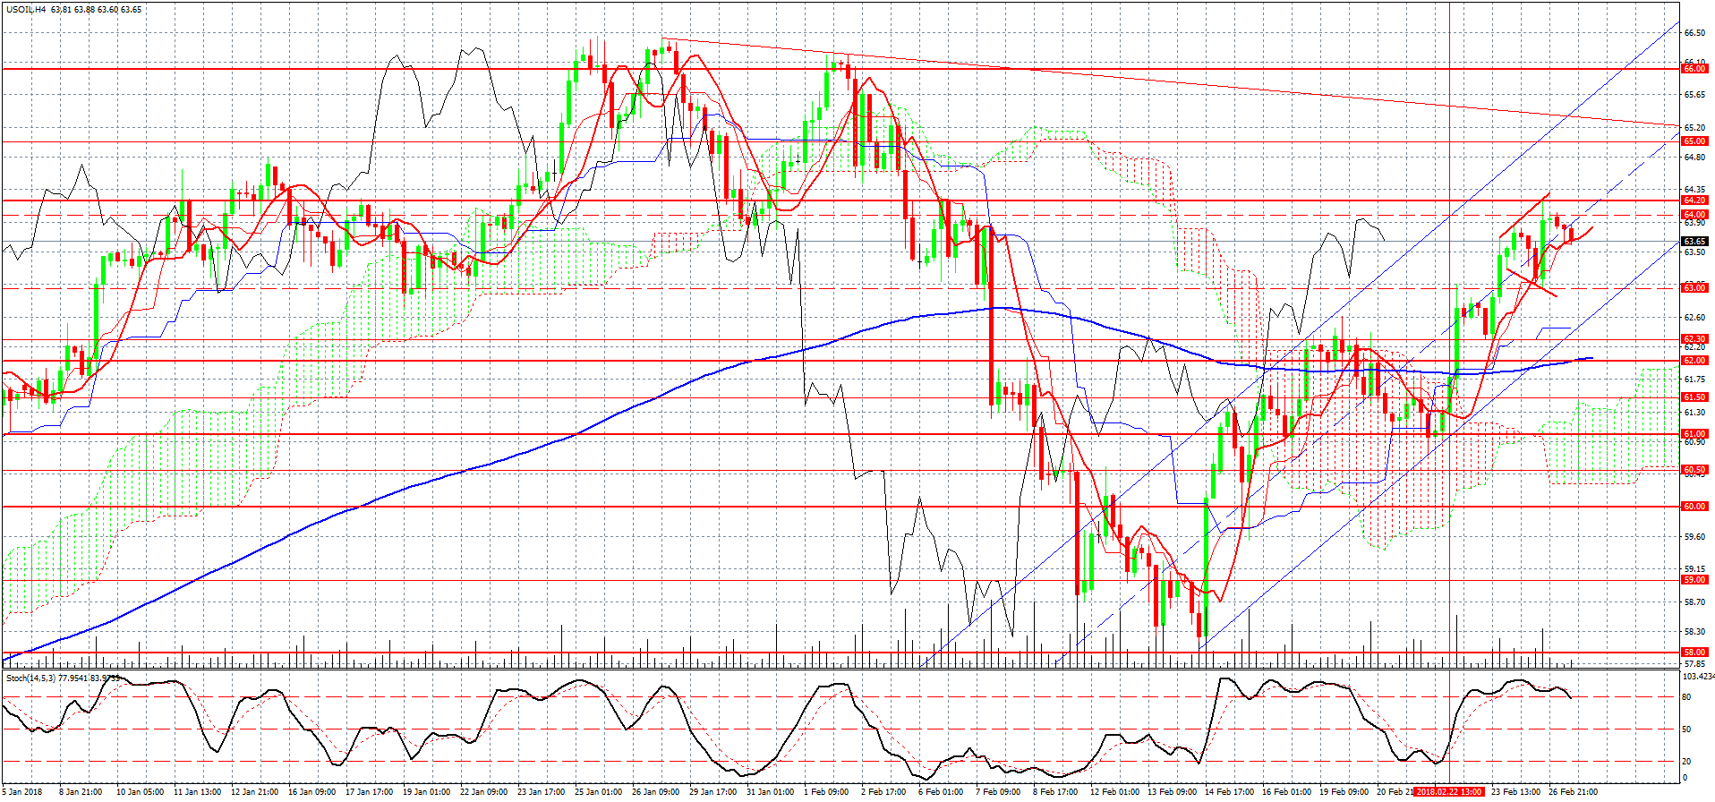Click the 8 Feb 17:00 time label
This screenshot has width=1715, height=802.
click(1055, 792)
